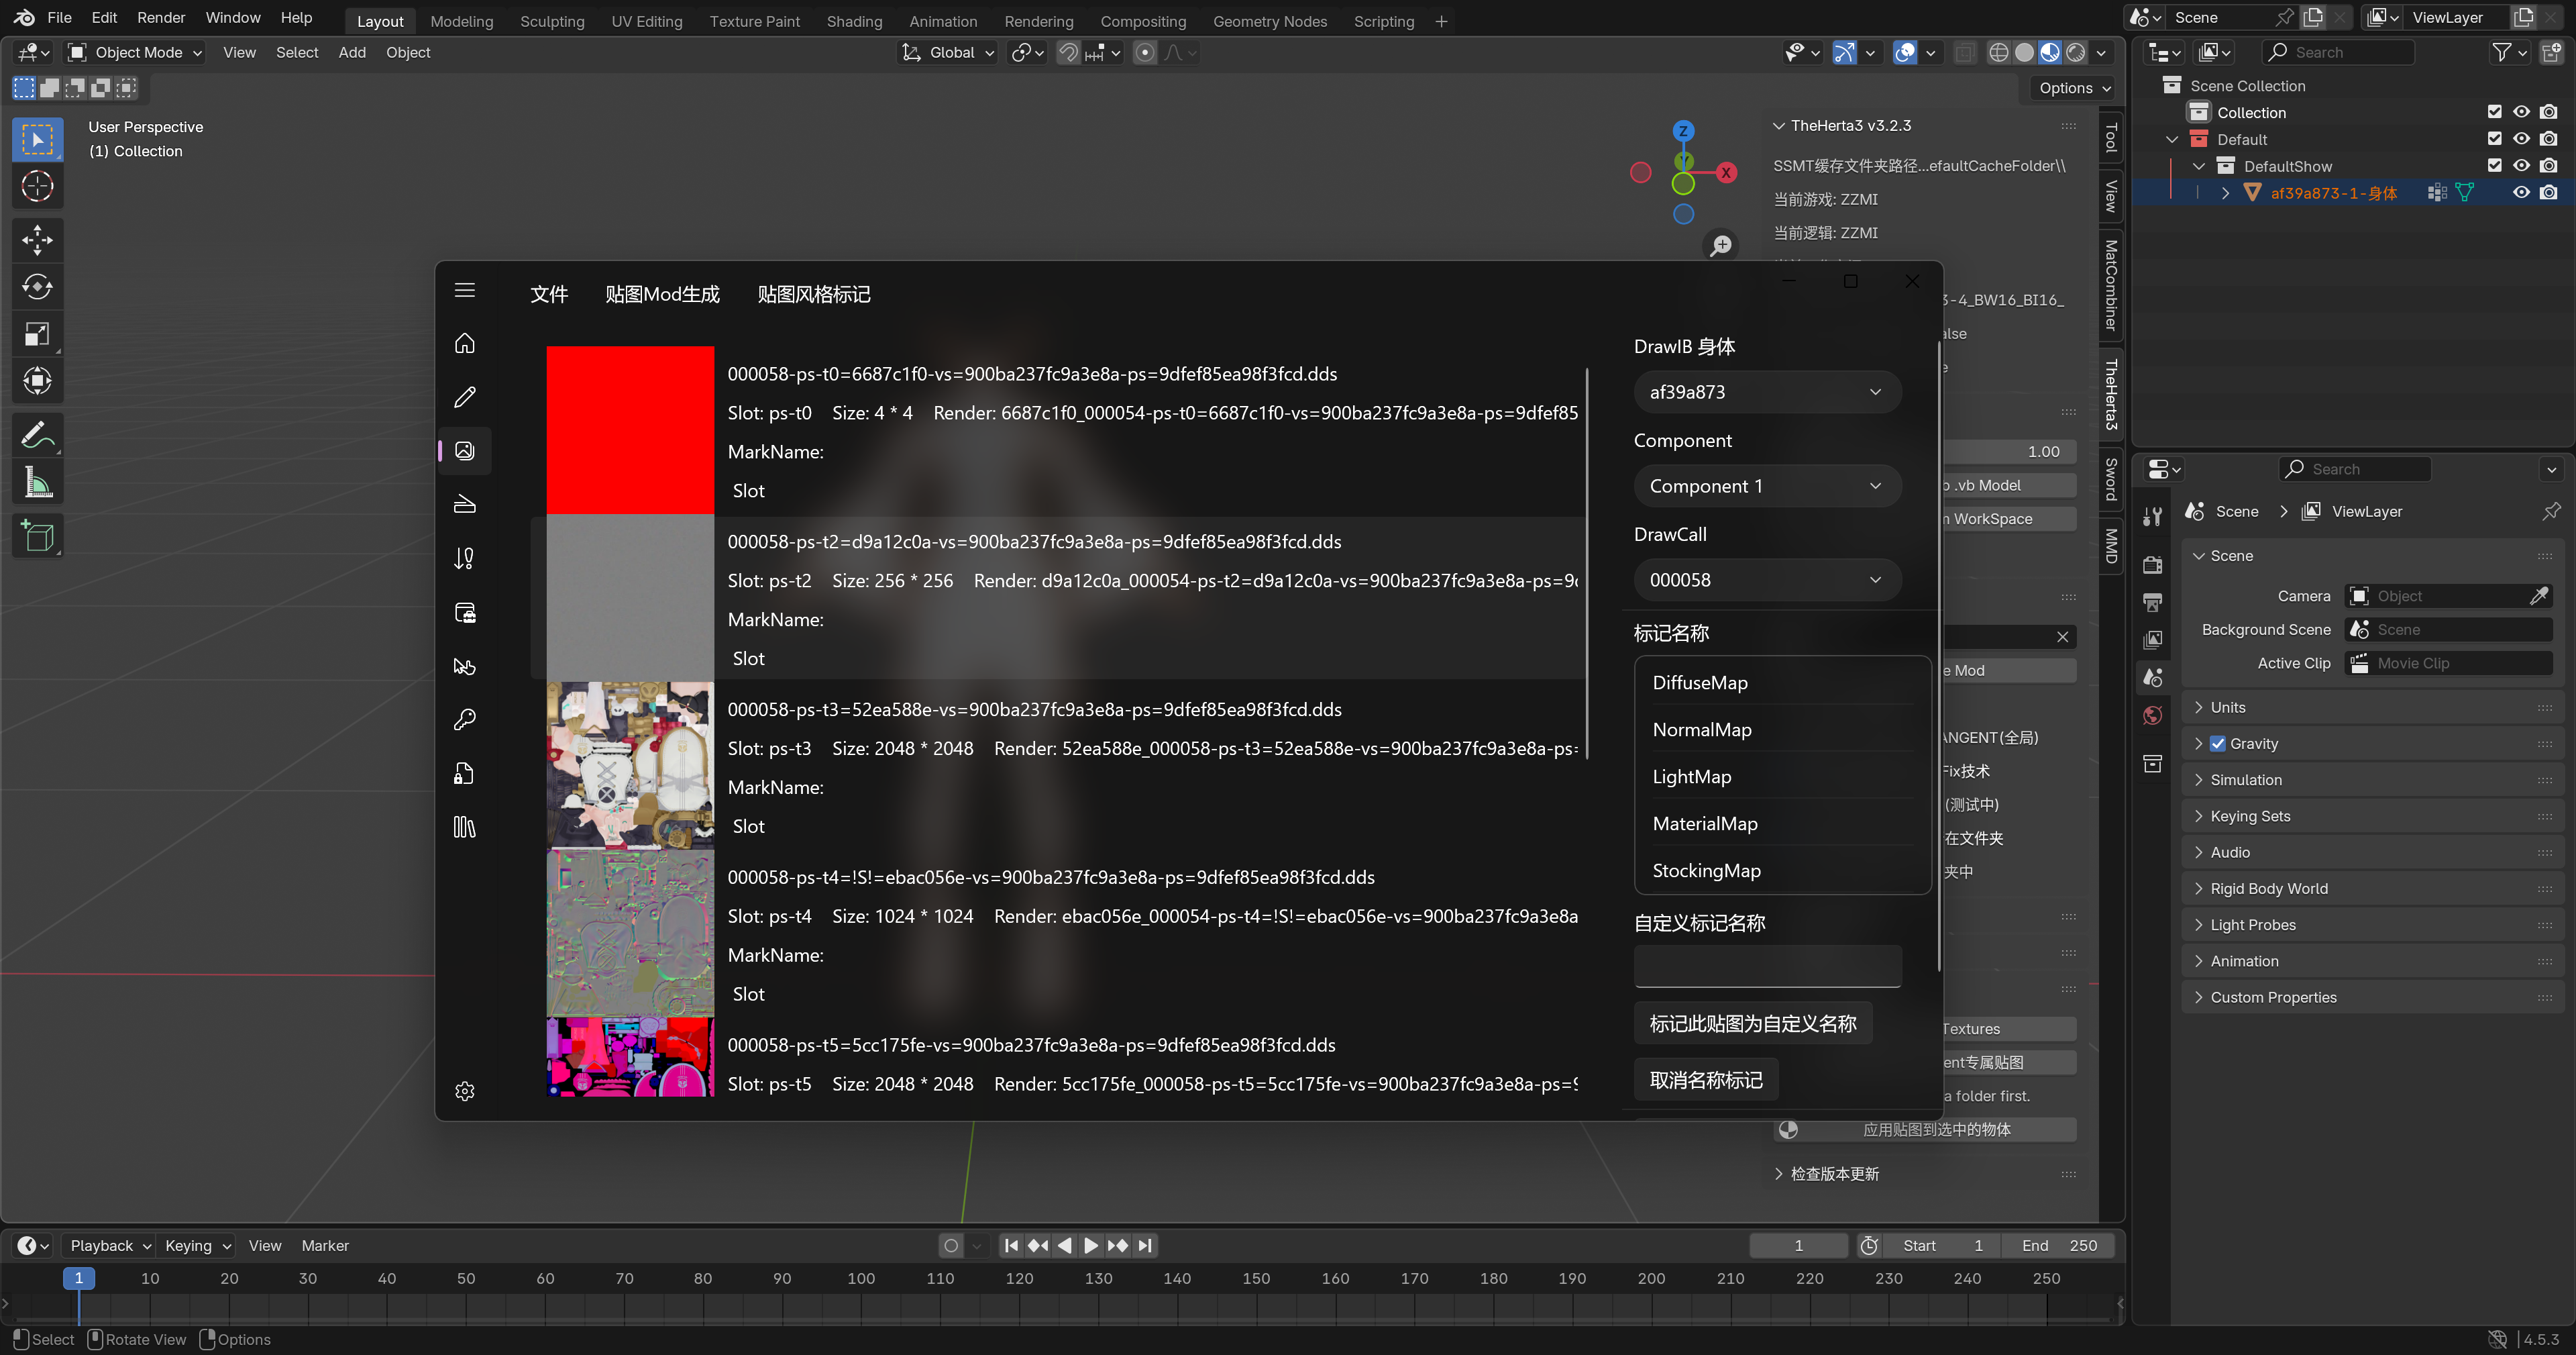Select the Move tool in Blender toolbar
Viewport: 2576px width, 1355px height.
37,239
